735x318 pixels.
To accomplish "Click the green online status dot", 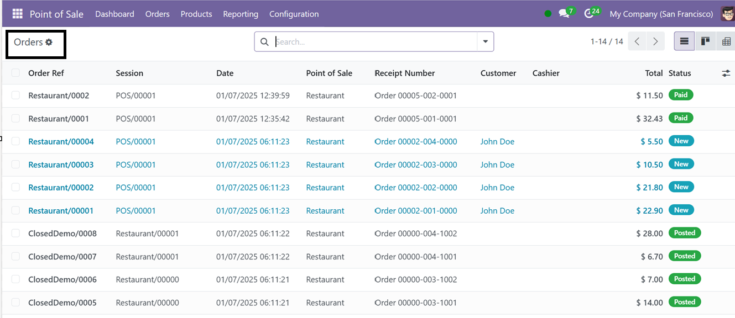I will coord(548,14).
